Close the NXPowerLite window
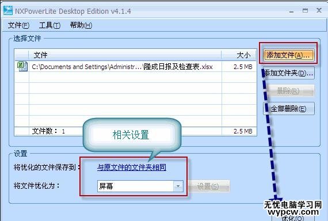This screenshot has width=328, height=221. click(x=319, y=10)
